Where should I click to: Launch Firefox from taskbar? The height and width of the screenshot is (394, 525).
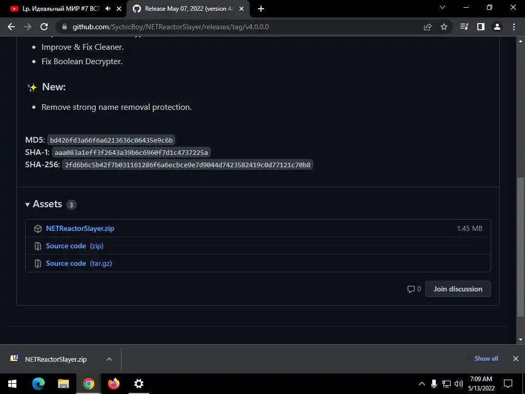[x=113, y=384]
